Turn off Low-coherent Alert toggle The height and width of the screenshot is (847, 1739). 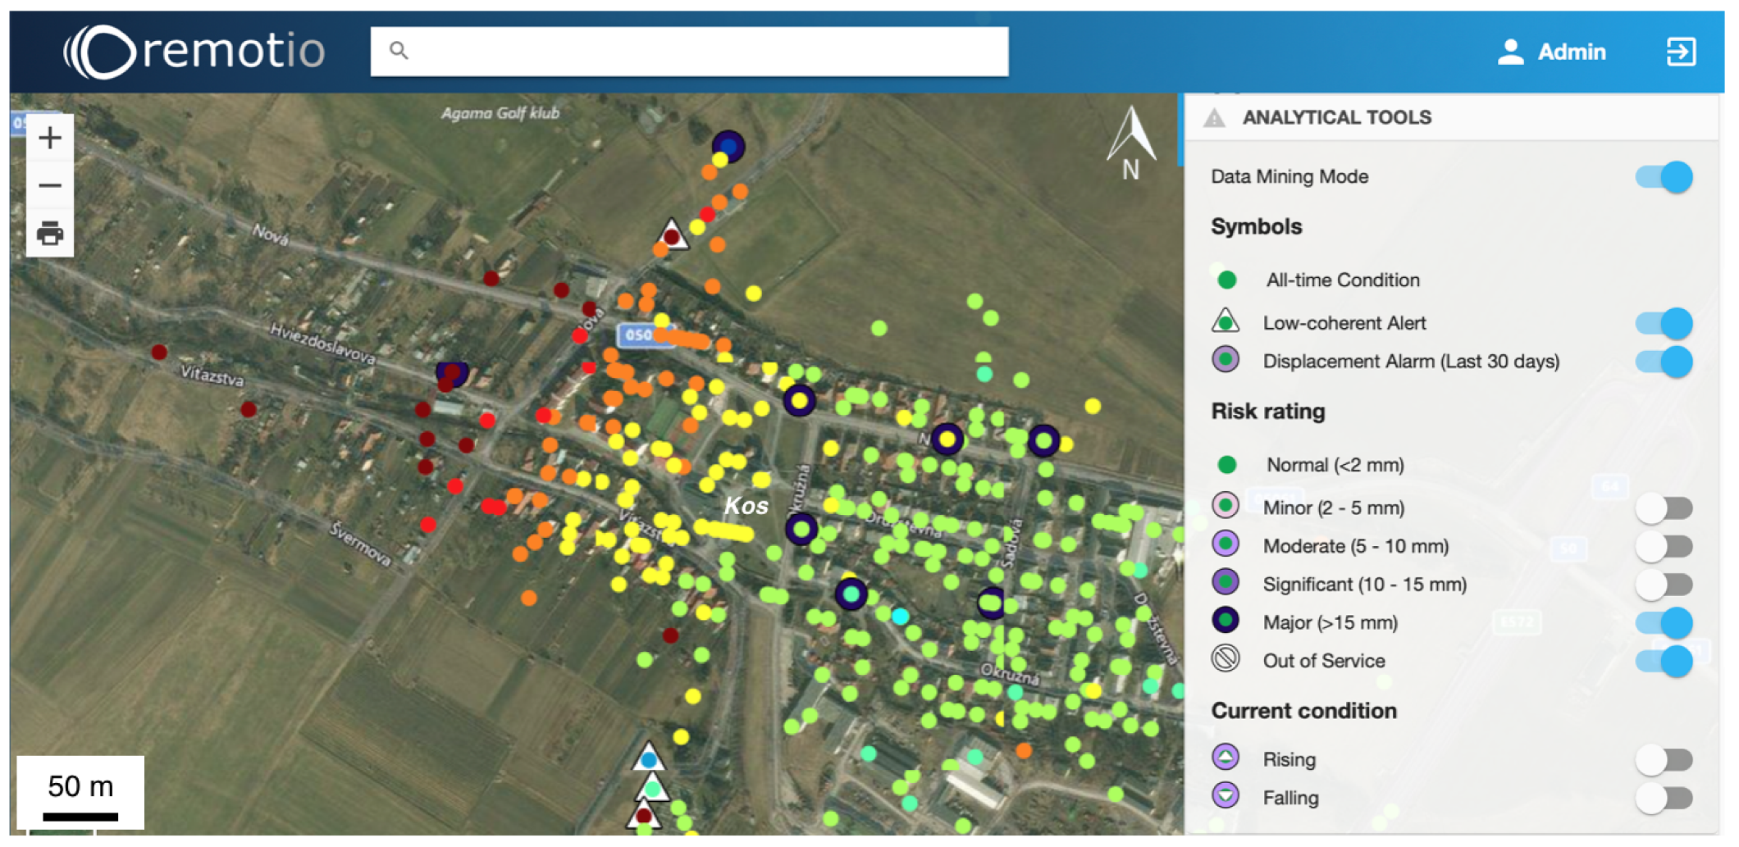tap(1664, 323)
